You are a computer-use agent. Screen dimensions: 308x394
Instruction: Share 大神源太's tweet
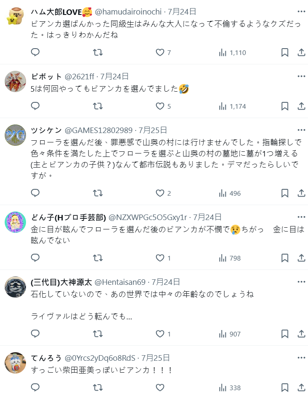pyautogui.click(x=301, y=334)
